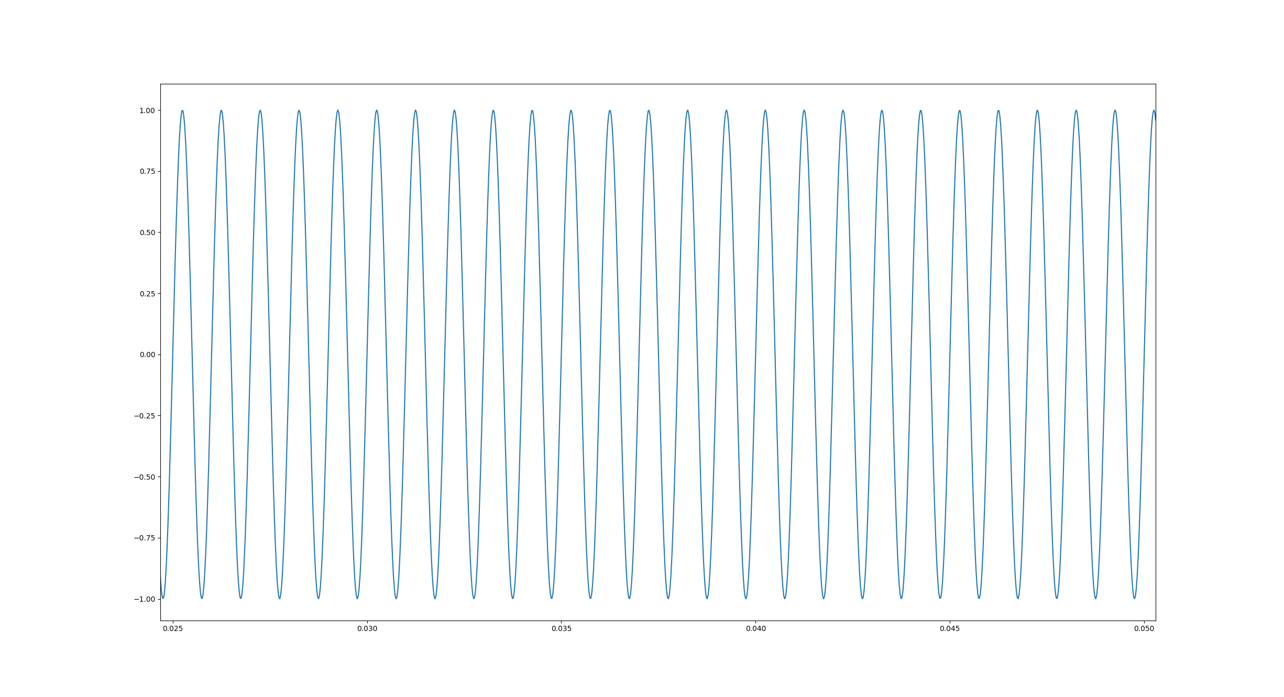Screen dimensions: 1284x697
Task: Click the first sine wave peak after 0.025
Action: click(x=182, y=110)
